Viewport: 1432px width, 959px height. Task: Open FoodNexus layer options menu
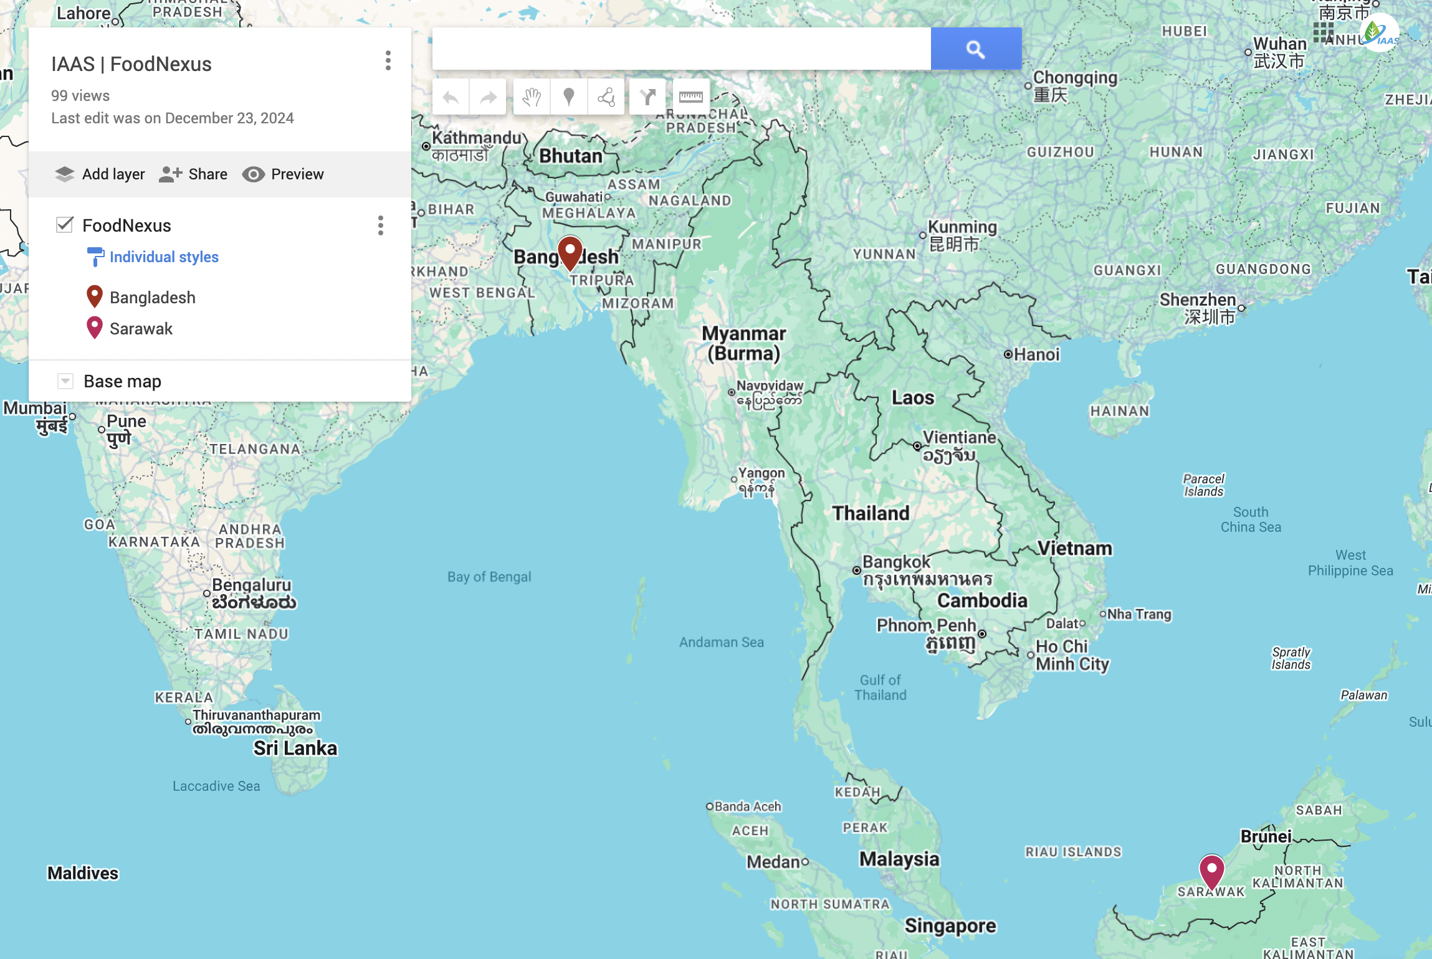[380, 225]
